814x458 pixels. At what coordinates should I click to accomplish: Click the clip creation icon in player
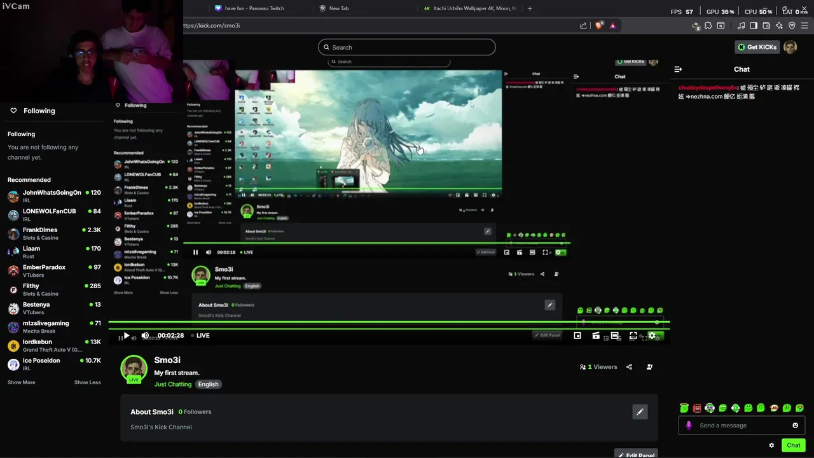pos(596,336)
